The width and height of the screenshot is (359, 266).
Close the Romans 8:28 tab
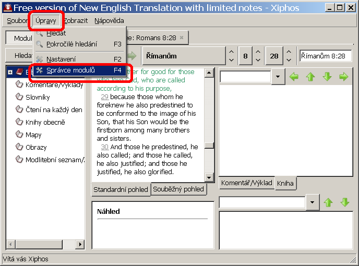pos(181,38)
